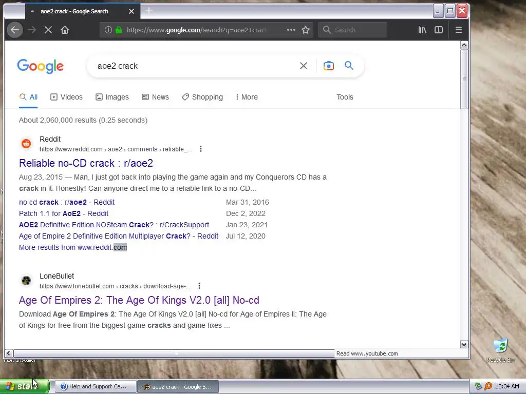The image size is (526, 394).
Task: Open 'no cd crack : r/aoe2 - Reddit' link
Action: click(x=67, y=202)
